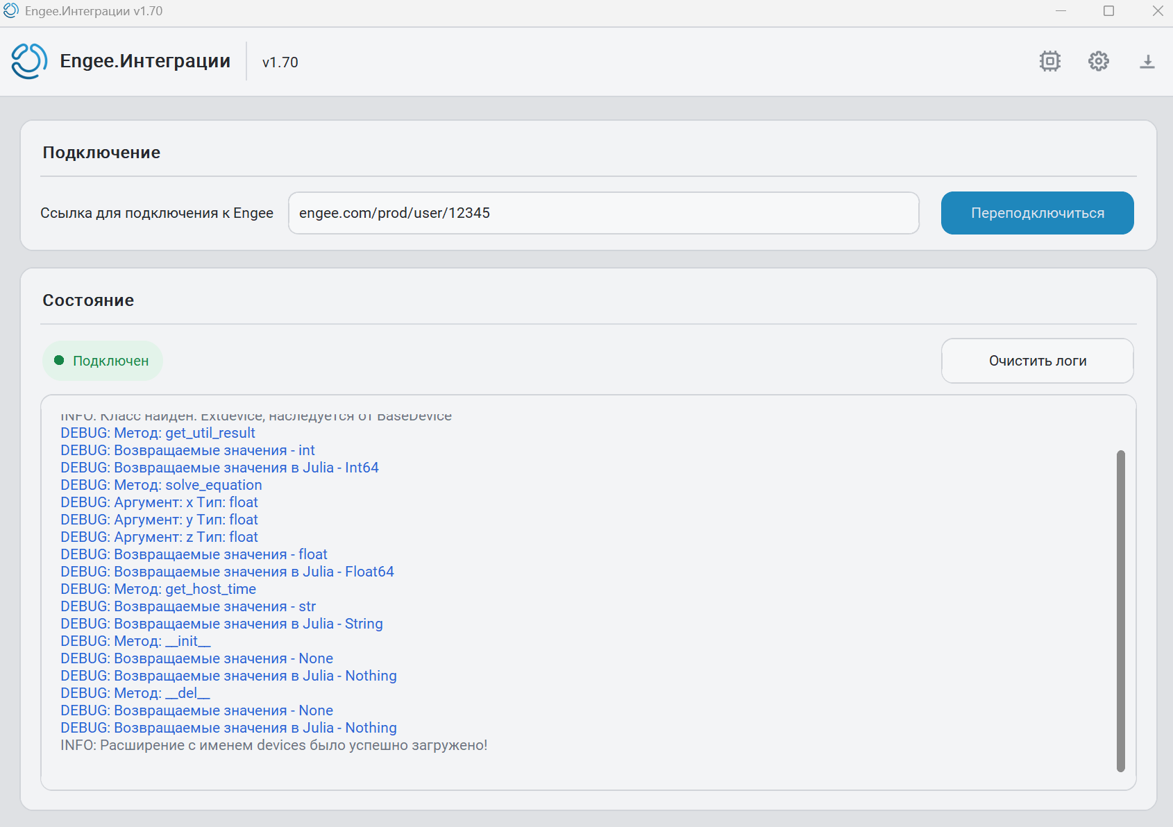
Task: Select log line Julia - String
Action: click(x=221, y=624)
